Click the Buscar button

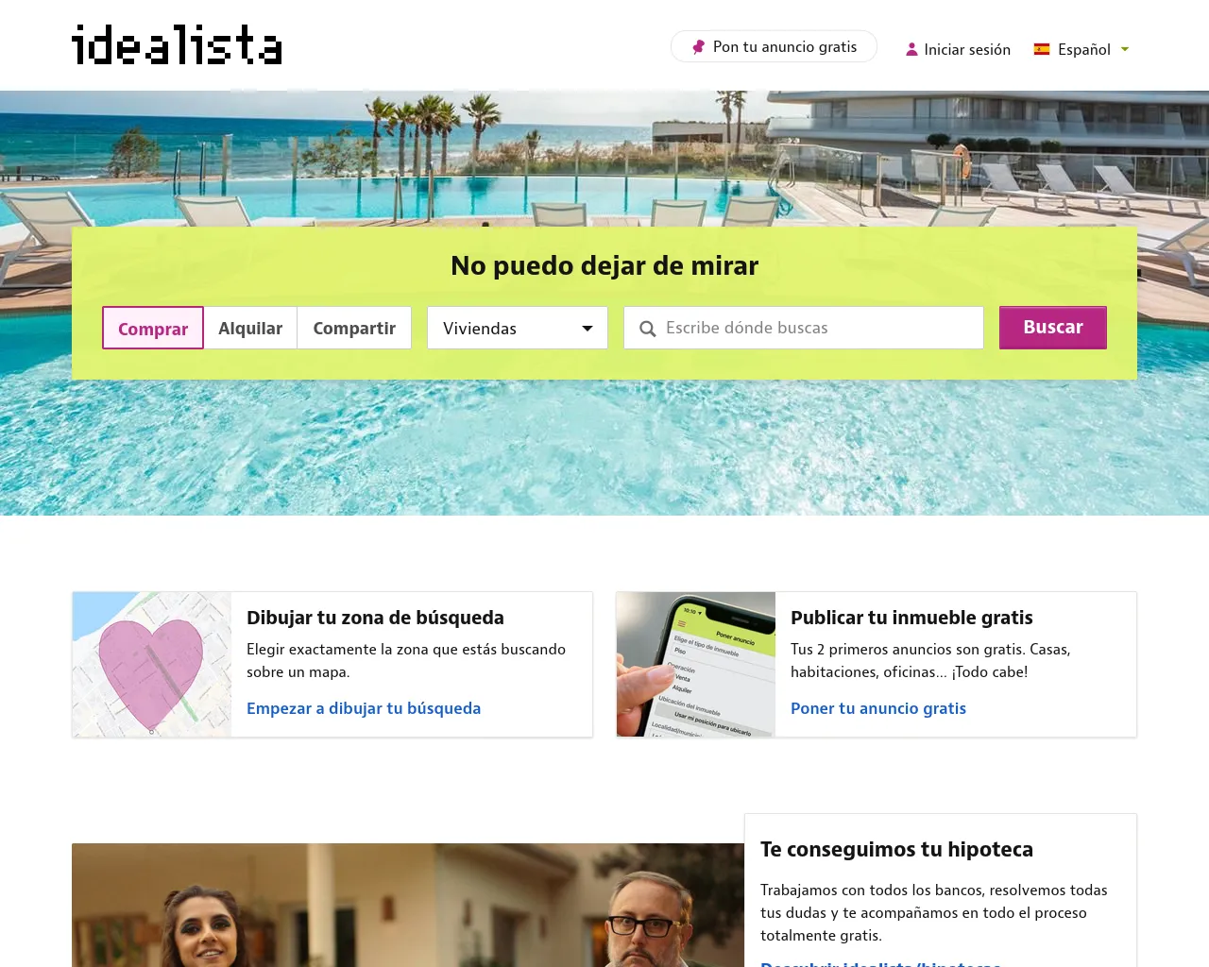pos(1053,328)
